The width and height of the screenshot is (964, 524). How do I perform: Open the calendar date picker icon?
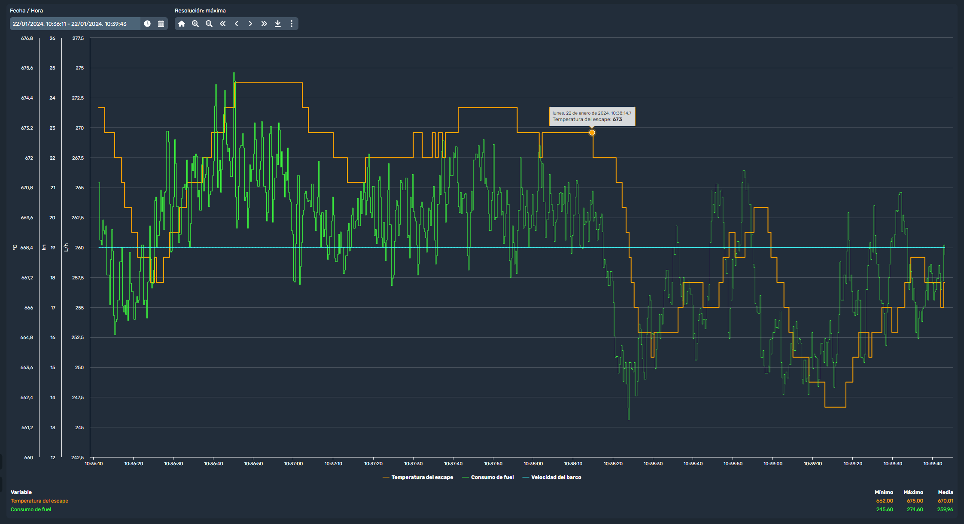click(161, 24)
